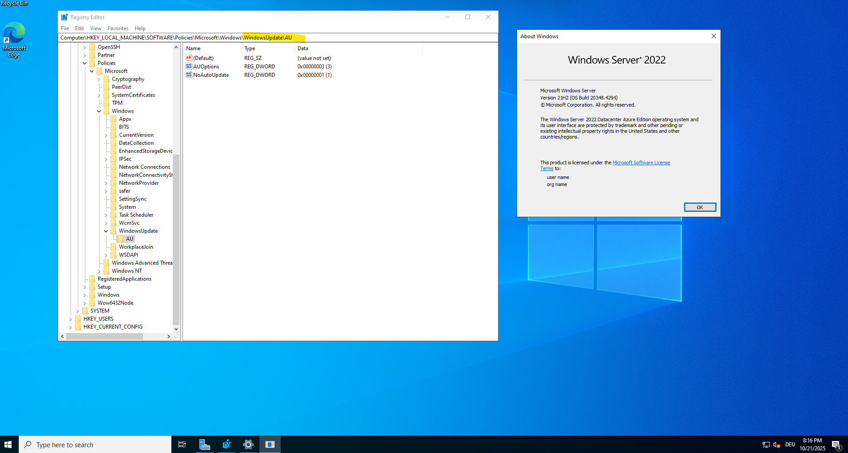Click the muted volume tray icon
The image size is (848, 453).
coord(777,445)
